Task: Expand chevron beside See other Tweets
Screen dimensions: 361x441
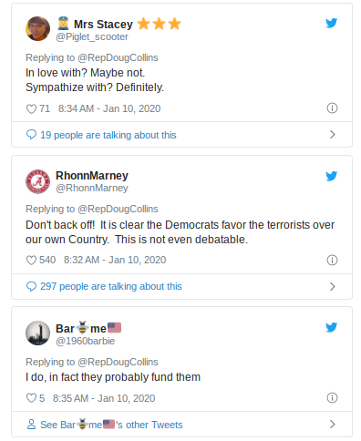Action: click(x=333, y=425)
